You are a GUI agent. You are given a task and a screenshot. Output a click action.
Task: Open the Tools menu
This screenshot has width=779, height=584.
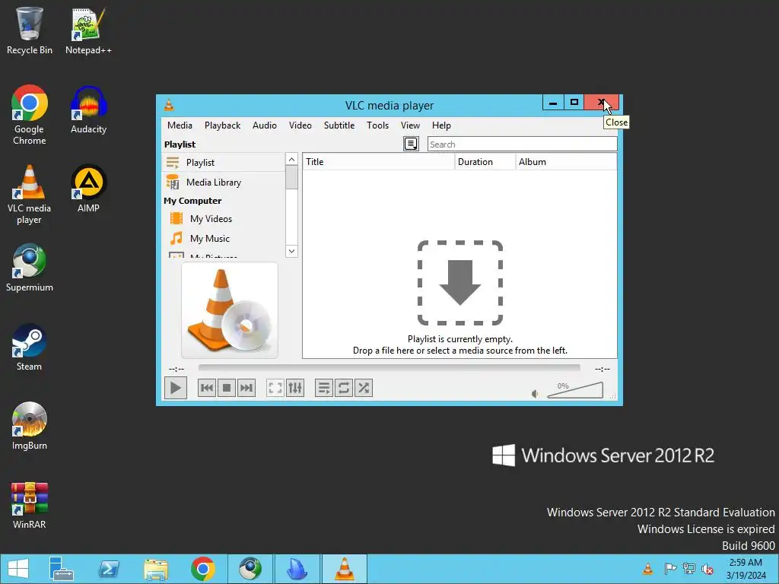pos(377,125)
